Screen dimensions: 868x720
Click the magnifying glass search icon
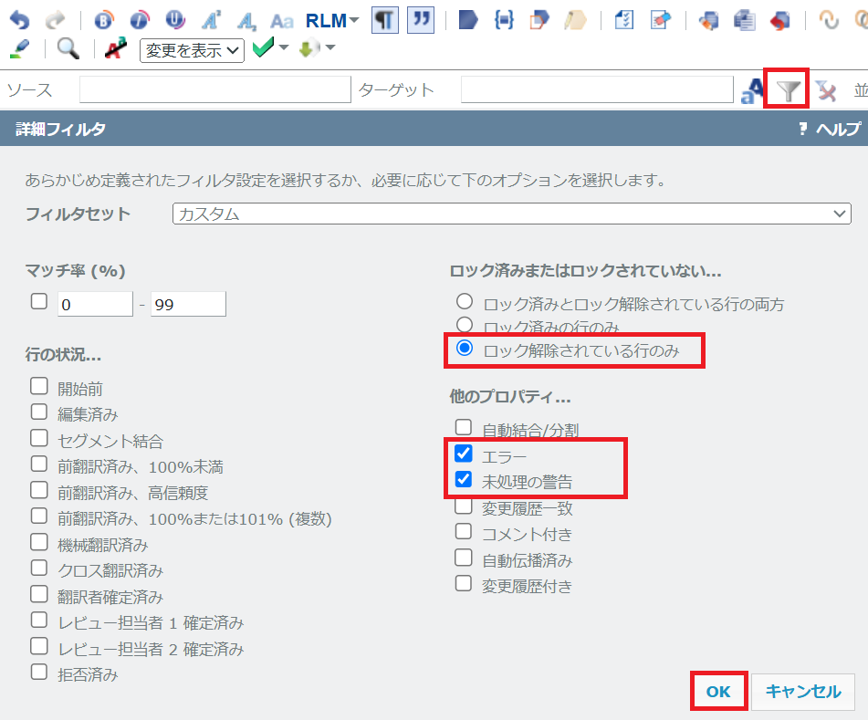68,49
